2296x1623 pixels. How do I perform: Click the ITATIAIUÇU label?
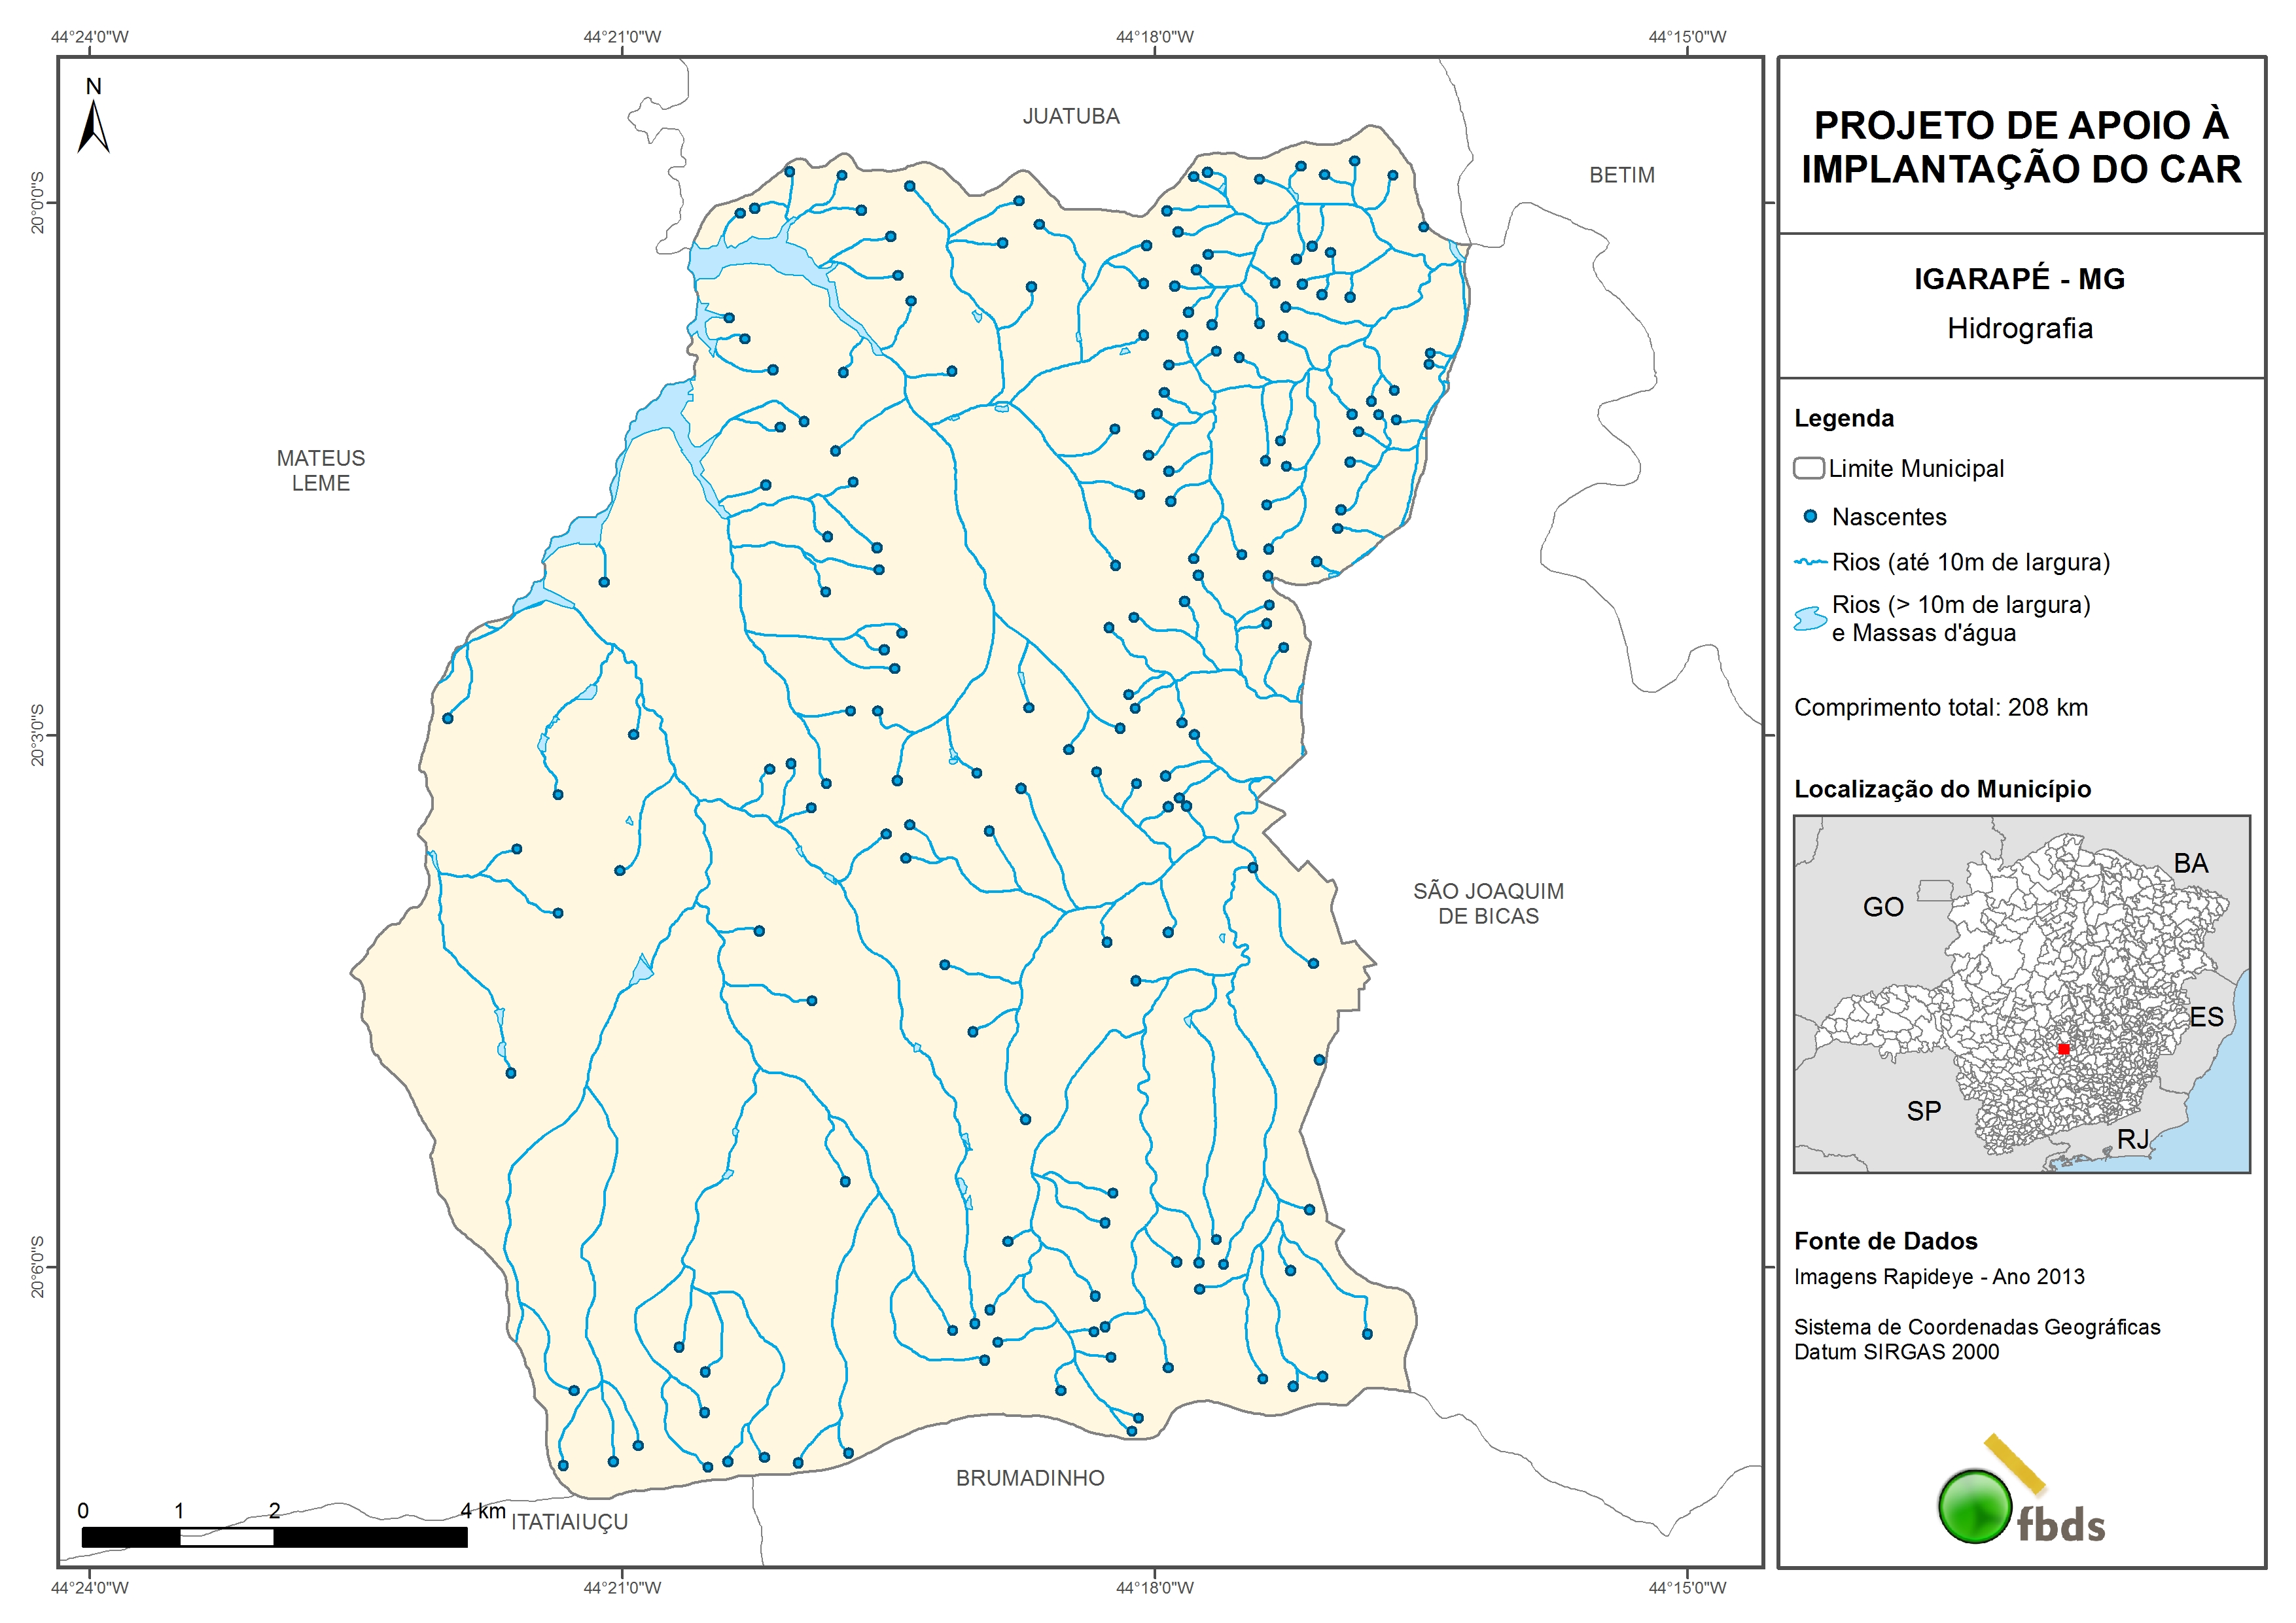(x=570, y=1522)
